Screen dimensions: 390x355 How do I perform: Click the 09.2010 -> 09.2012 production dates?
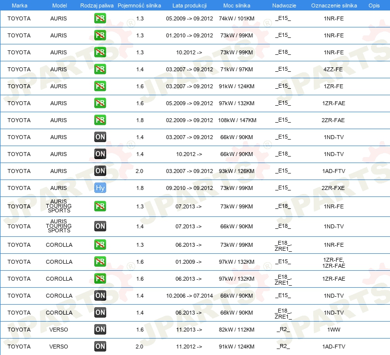pyautogui.click(x=190, y=188)
